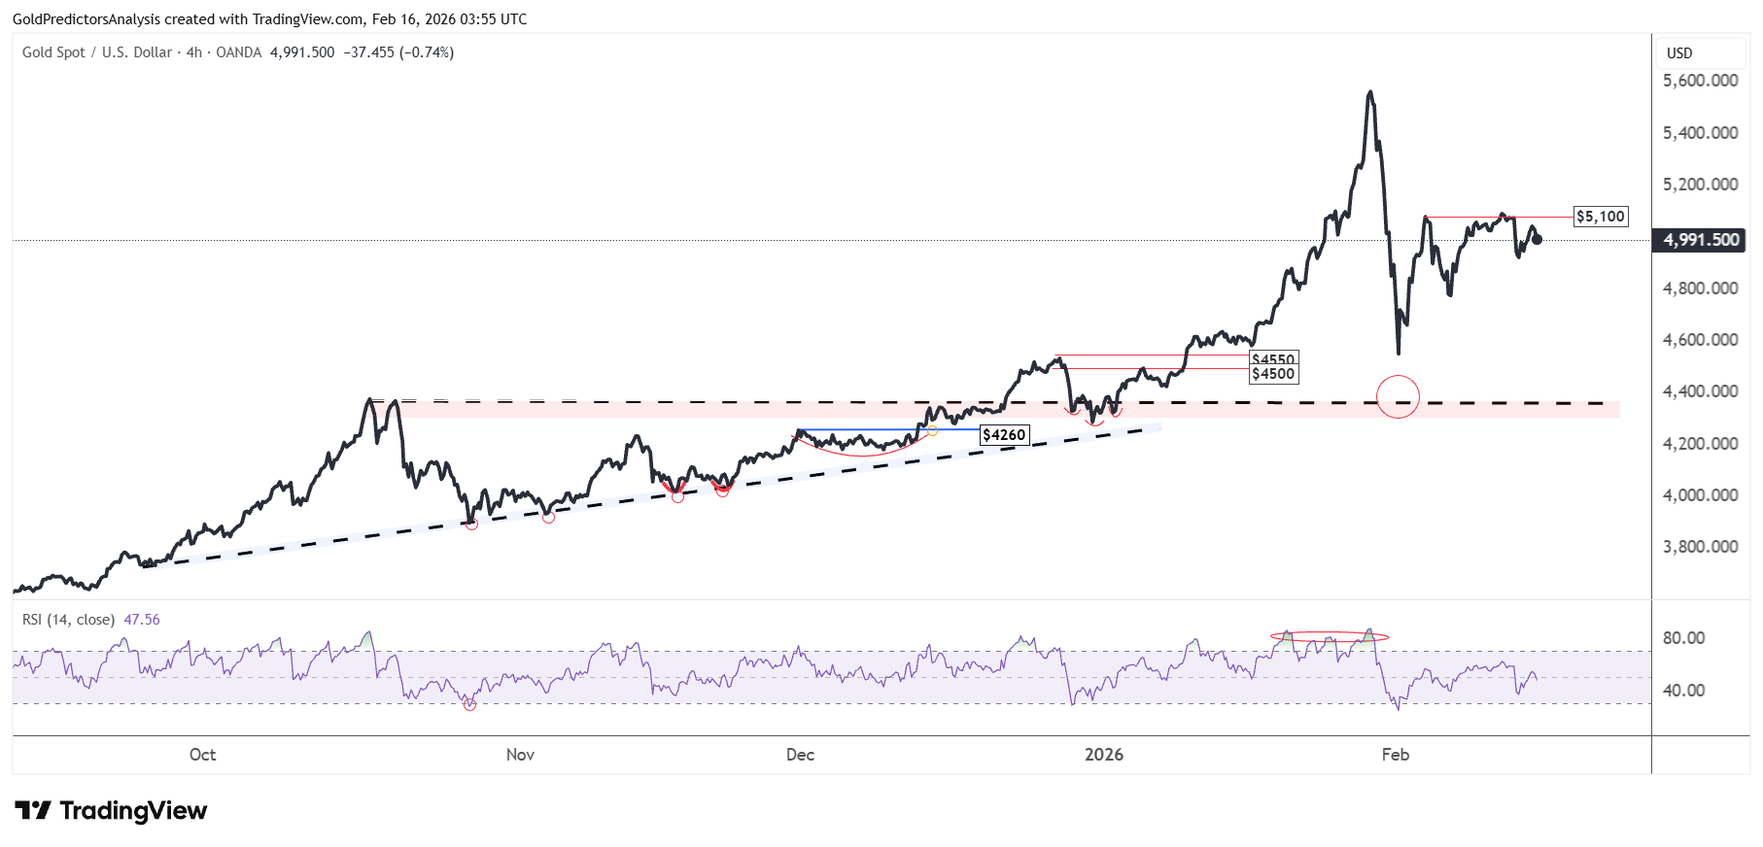Click the 4h timeframe label in the header
1763x847 pixels.
[x=194, y=52]
